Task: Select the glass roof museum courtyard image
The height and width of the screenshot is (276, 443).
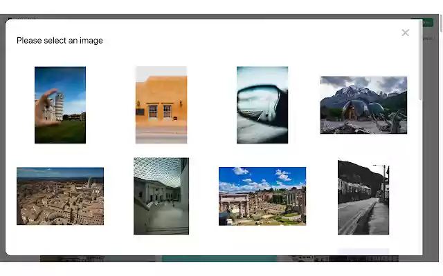Action: (161, 196)
